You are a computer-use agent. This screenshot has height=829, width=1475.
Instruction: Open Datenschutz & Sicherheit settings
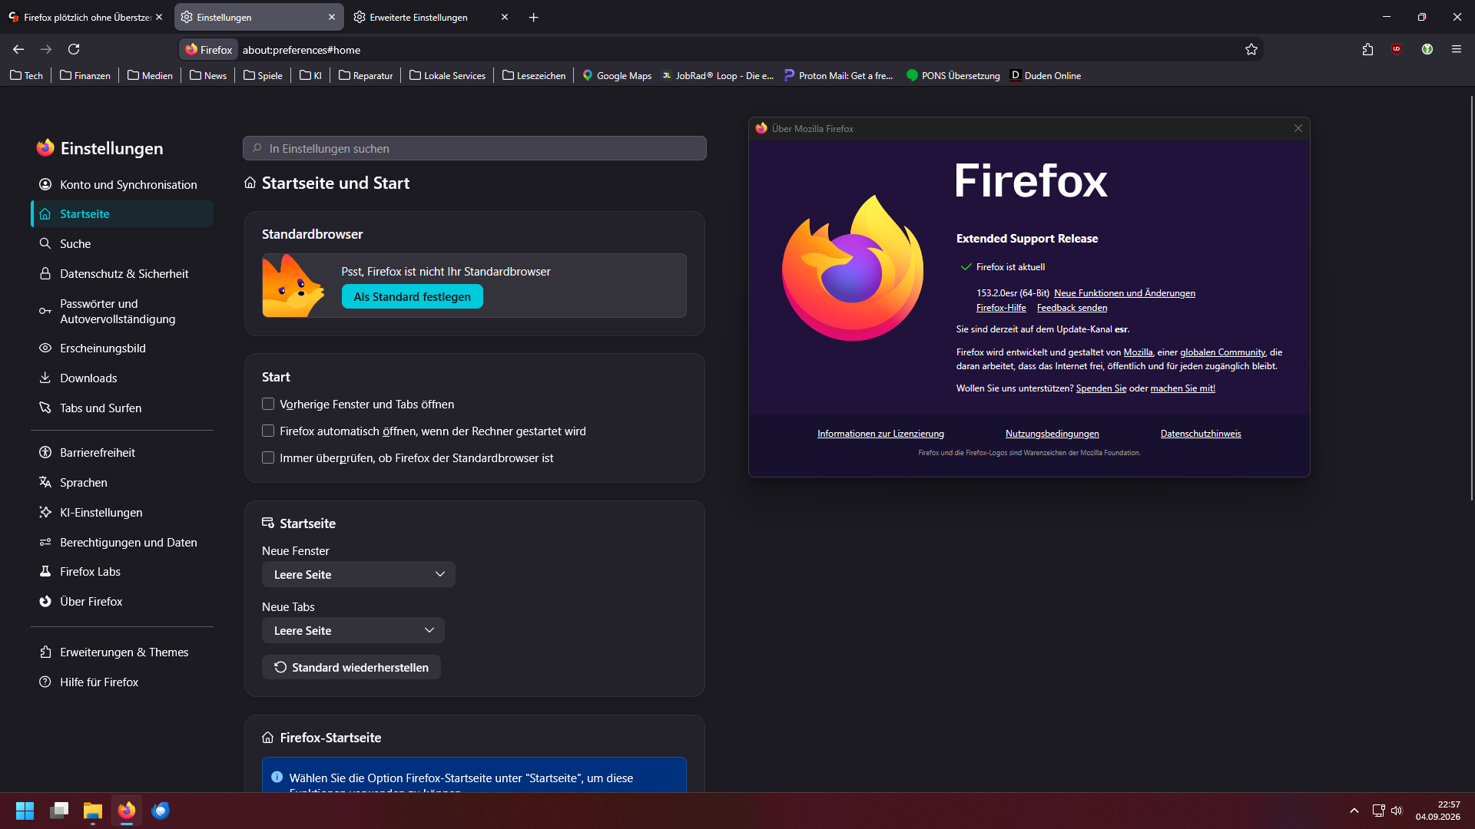[122, 274]
